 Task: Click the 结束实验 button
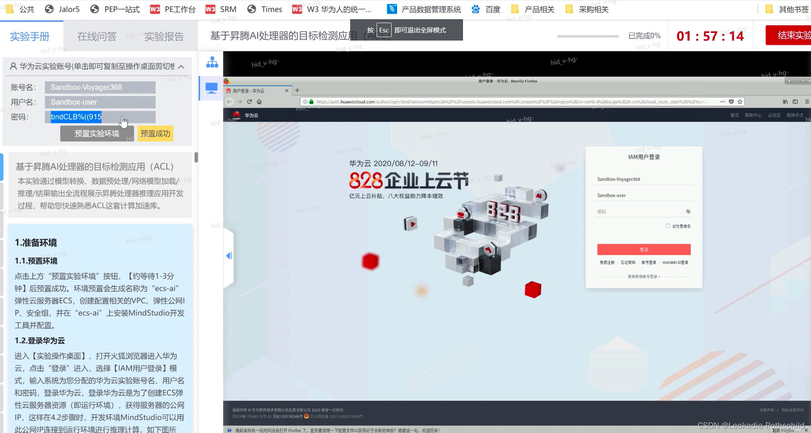tap(788, 35)
